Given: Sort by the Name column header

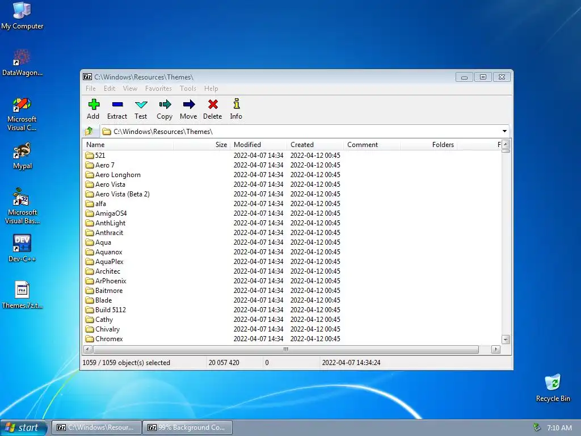Looking at the screenshot, I should 128,145.
